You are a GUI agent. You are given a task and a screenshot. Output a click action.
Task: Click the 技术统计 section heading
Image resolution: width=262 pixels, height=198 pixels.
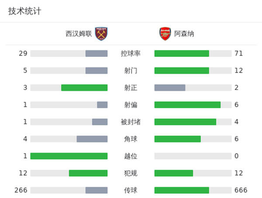pyautogui.click(x=25, y=11)
